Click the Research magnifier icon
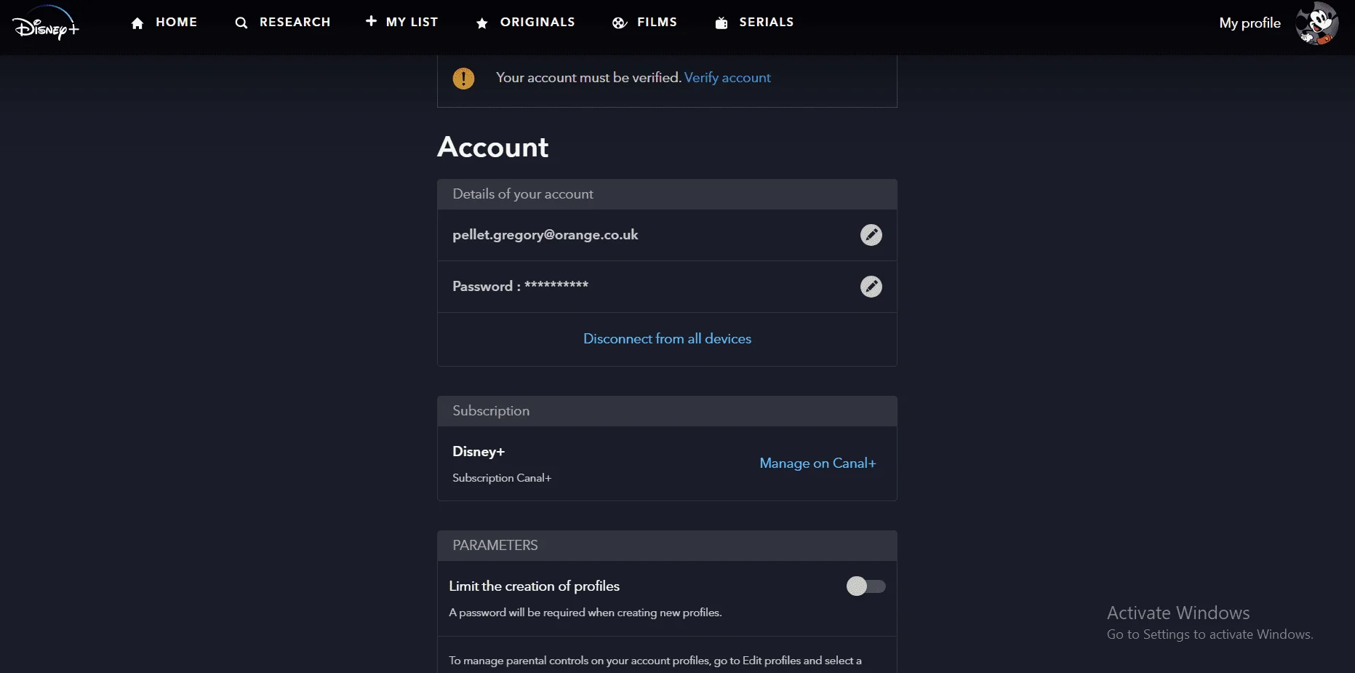 241,23
